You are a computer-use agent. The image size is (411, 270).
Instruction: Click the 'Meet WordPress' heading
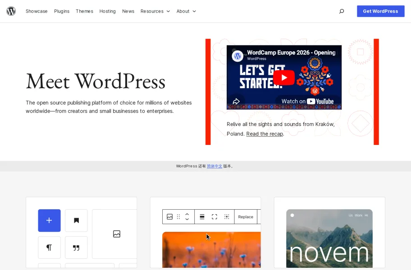point(96,81)
